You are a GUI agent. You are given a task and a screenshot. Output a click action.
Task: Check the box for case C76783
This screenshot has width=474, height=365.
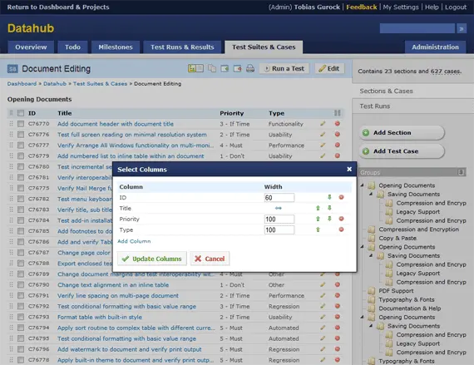(x=21, y=210)
